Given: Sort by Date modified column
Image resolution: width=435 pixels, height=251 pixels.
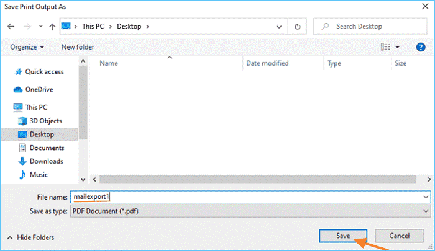Looking at the screenshot, I should (267, 63).
